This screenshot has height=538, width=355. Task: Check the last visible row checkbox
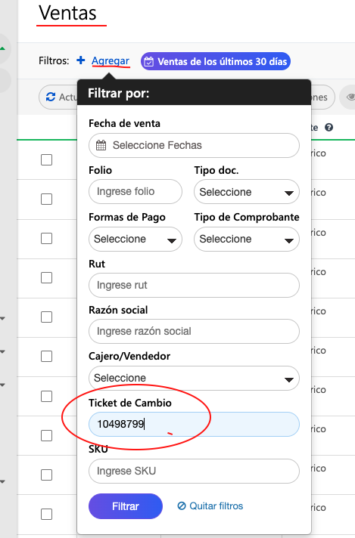click(46, 514)
